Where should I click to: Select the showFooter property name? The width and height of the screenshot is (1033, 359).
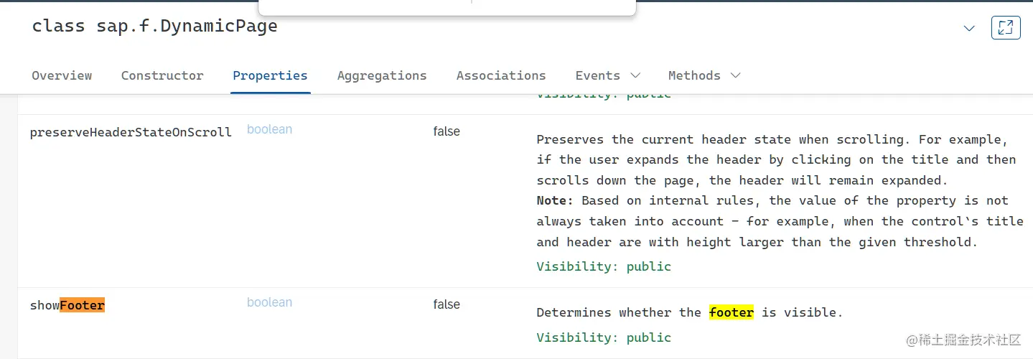[x=67, y=305]
